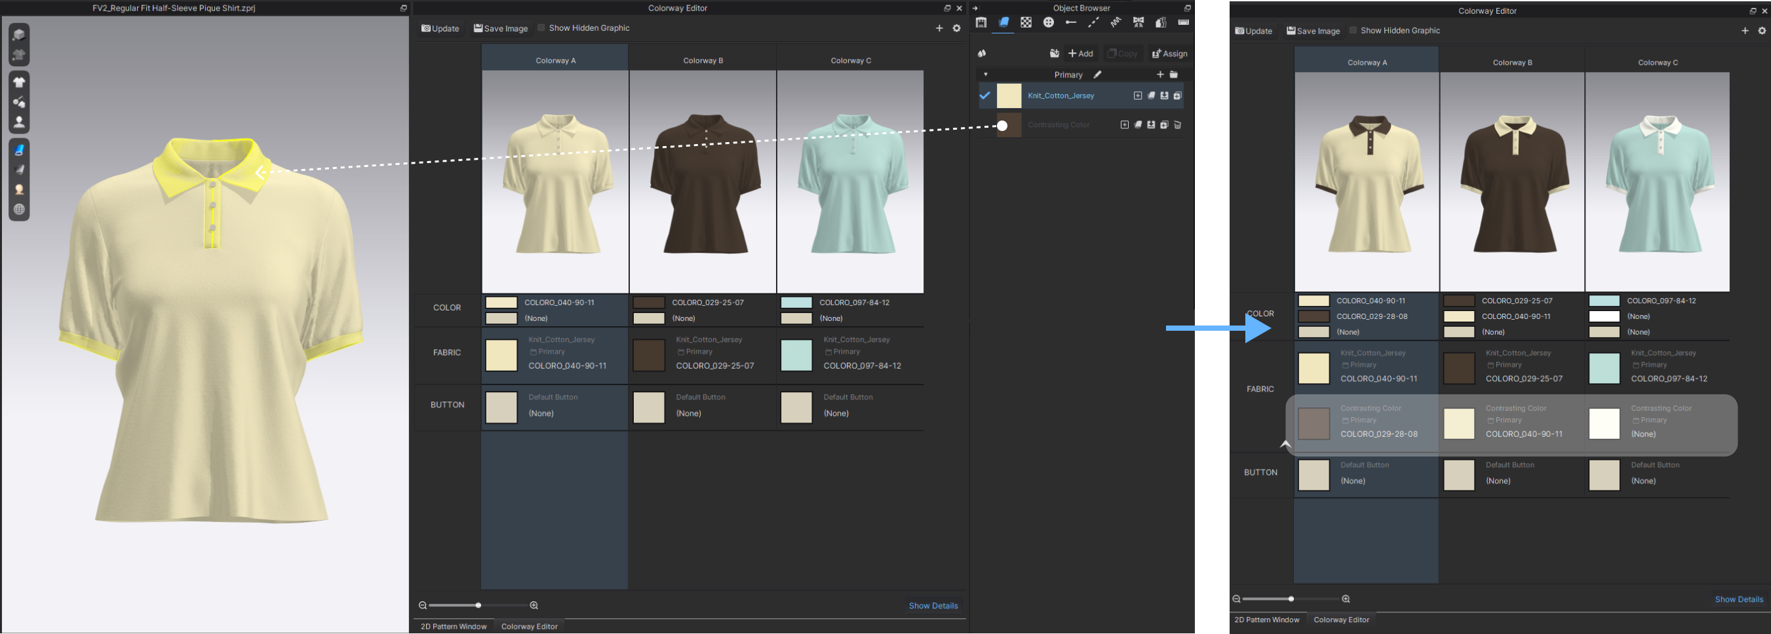The height and width of the screenshot is (634, 1771).
Task: Select the Colorway C header in the left editor
Action: coord(851,60)
